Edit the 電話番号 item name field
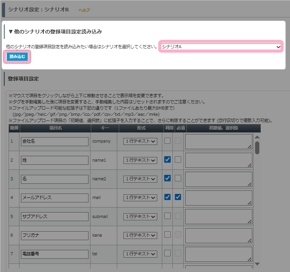The height and width of the screenshot is (272, 290). click(55, 254)
